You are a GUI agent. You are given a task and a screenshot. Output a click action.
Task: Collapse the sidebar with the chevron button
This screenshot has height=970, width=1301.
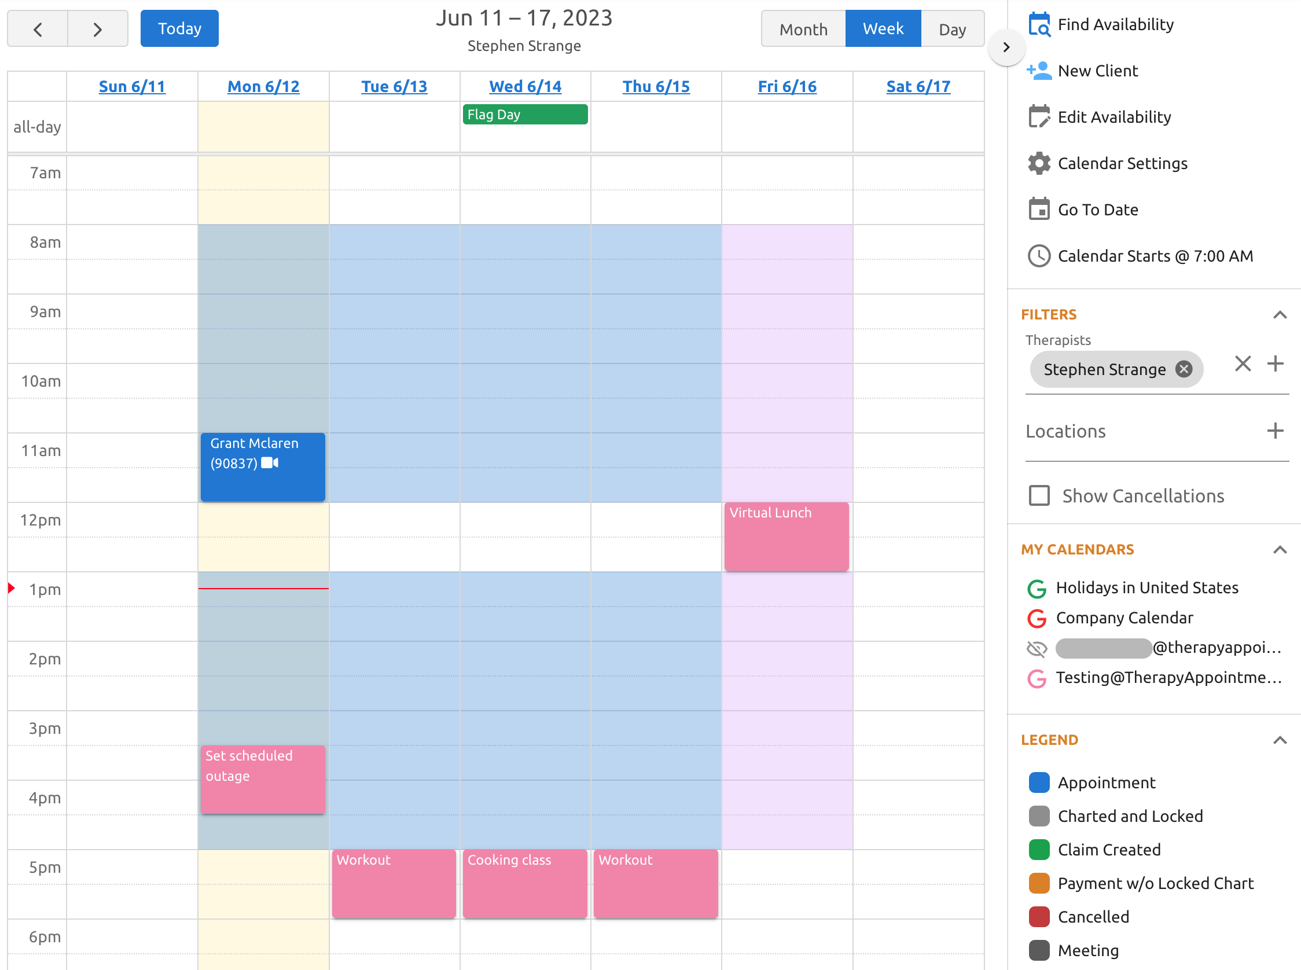[1006, 47]
